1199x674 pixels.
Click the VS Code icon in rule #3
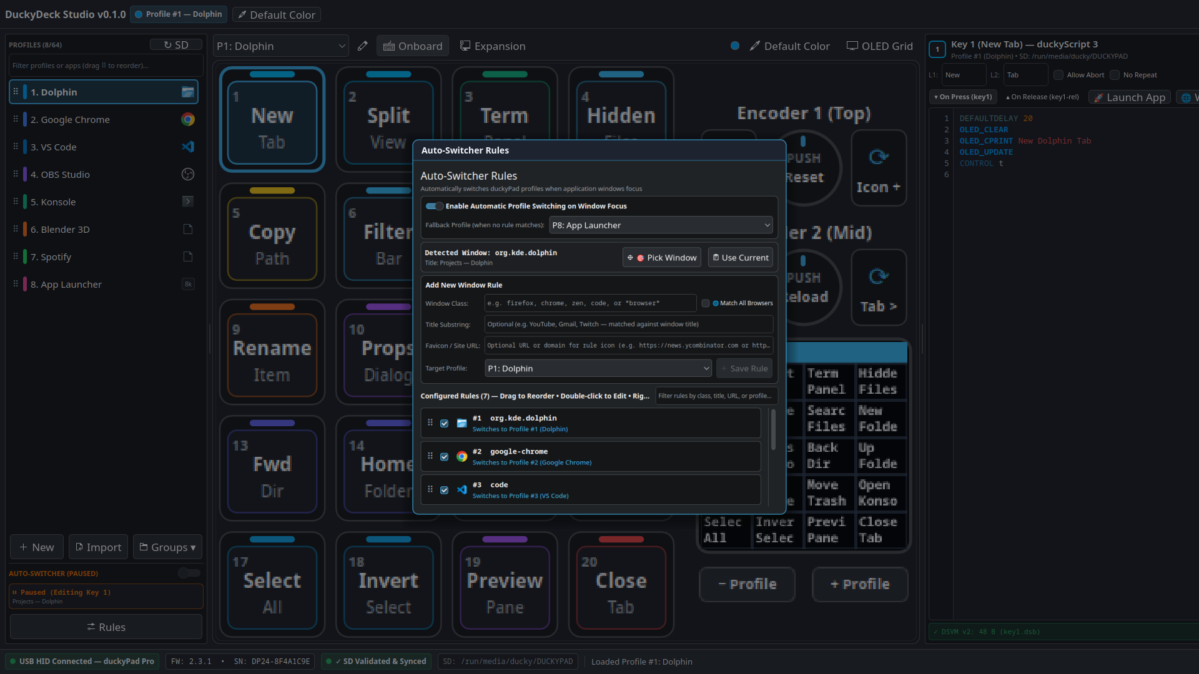tap(461, 490)
